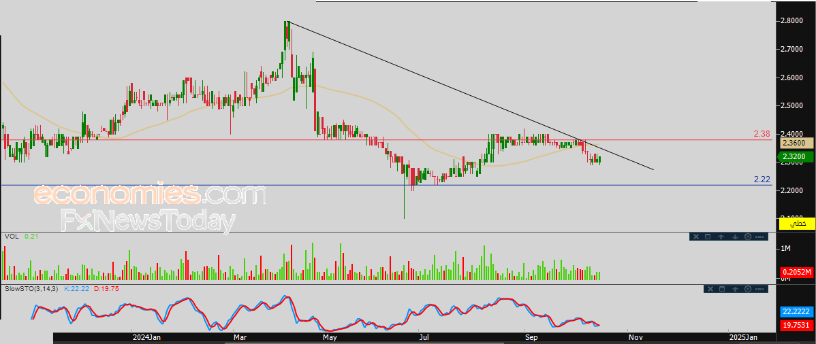
Task: Select the SlowSTO(3,14,3) indicator title
Action: [30, 288]
